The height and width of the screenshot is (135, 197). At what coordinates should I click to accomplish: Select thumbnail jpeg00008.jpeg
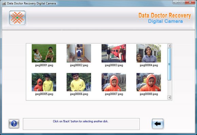(x=149, y=82)
